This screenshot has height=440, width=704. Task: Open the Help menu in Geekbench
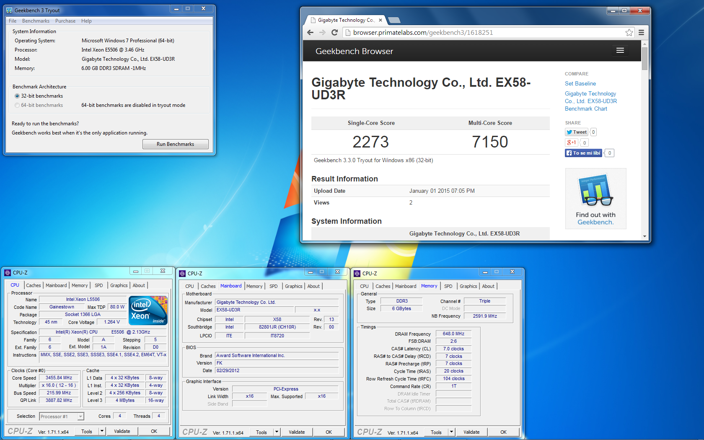point(86,21)
